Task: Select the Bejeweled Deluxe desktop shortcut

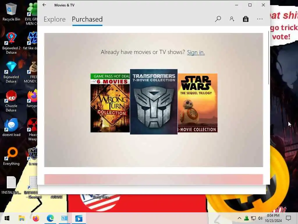Action: coord(11,72)
